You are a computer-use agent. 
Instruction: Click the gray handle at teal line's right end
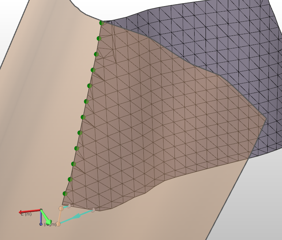(x=93, y=210)
